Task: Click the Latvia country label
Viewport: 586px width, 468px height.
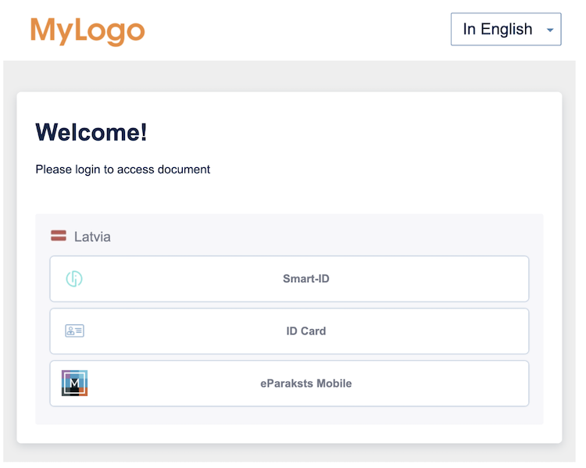Action: pyautogui.click(x=92, y=237)
